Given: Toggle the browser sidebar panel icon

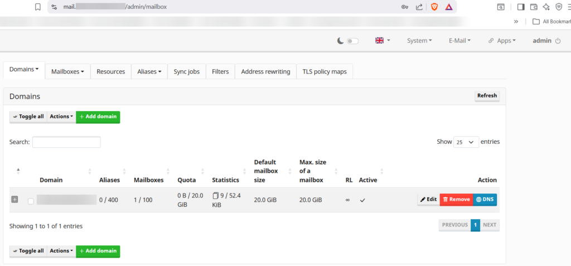Looking at the screenshot, I should [521, 7].
